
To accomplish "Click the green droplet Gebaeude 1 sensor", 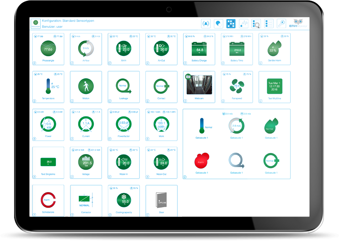I will (x=271, y=126).
